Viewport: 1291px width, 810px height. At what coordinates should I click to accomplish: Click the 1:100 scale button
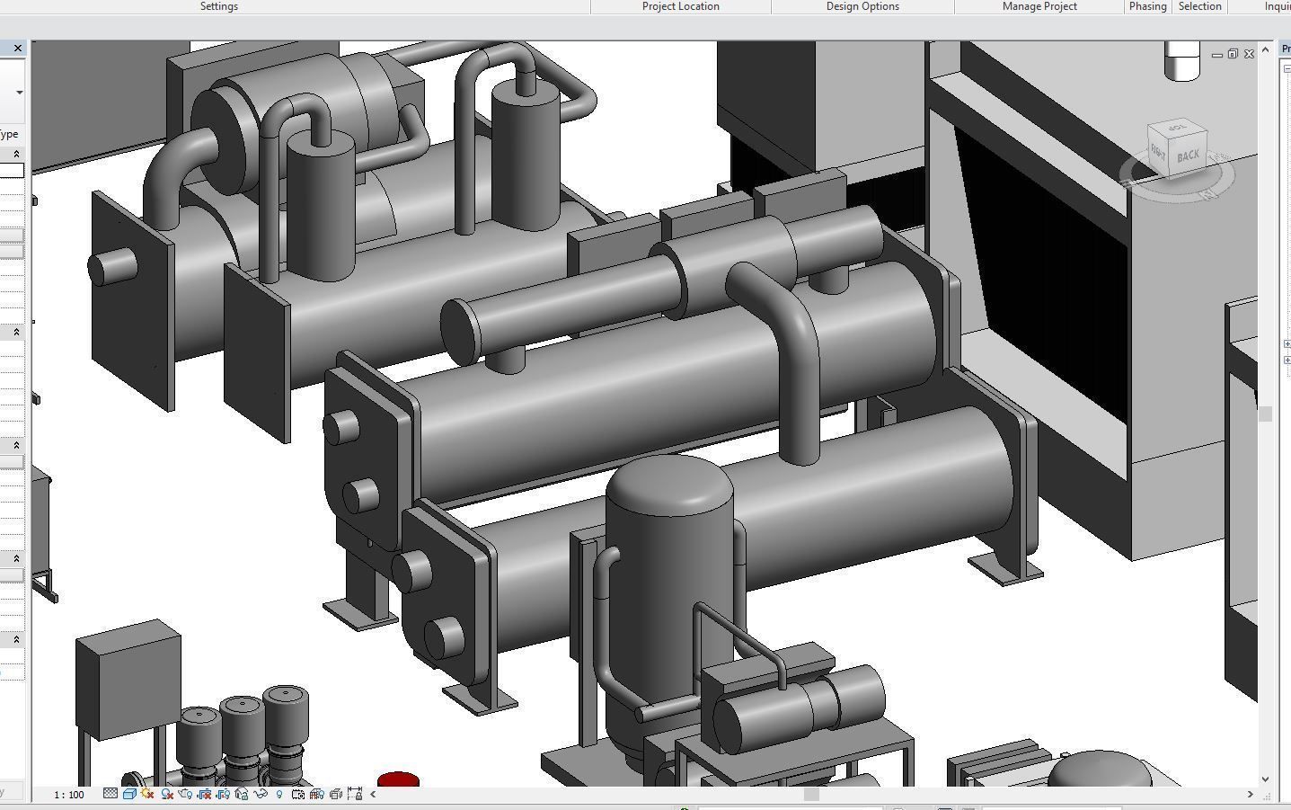tap(67, 794)
